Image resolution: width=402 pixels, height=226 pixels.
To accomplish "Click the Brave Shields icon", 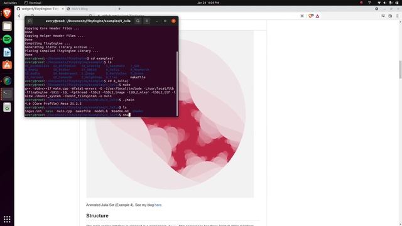I will [311, 16].
